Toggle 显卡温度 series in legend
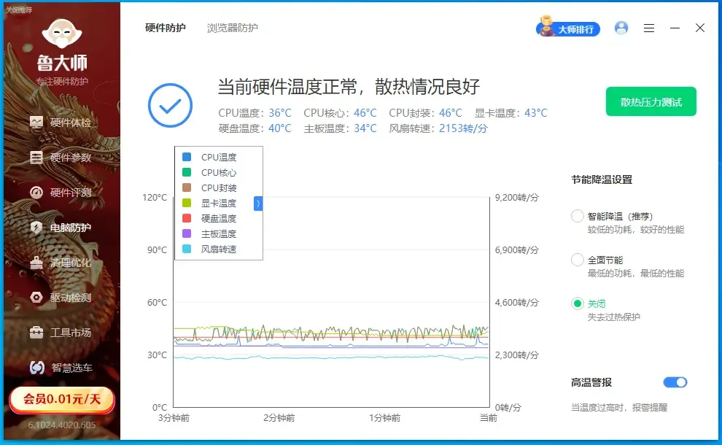The width and height of the screenshot is (722, 445). tap(219, 203)
